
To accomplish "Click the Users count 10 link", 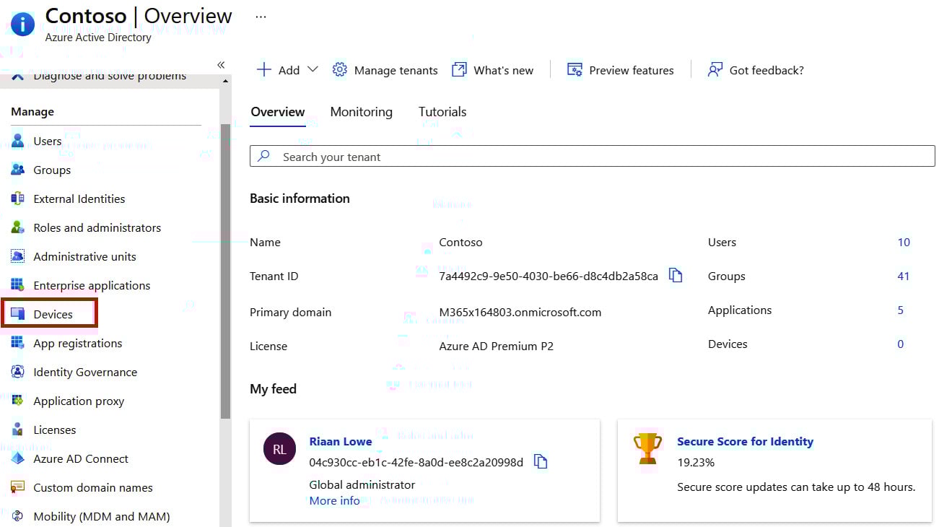I will 904,242.
